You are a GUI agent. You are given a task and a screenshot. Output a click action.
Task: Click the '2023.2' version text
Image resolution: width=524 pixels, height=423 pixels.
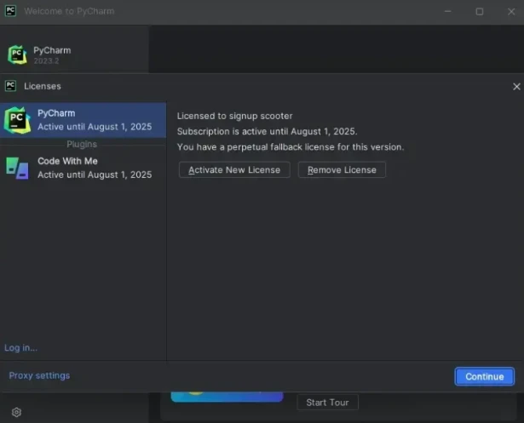(x=46, y=60)
